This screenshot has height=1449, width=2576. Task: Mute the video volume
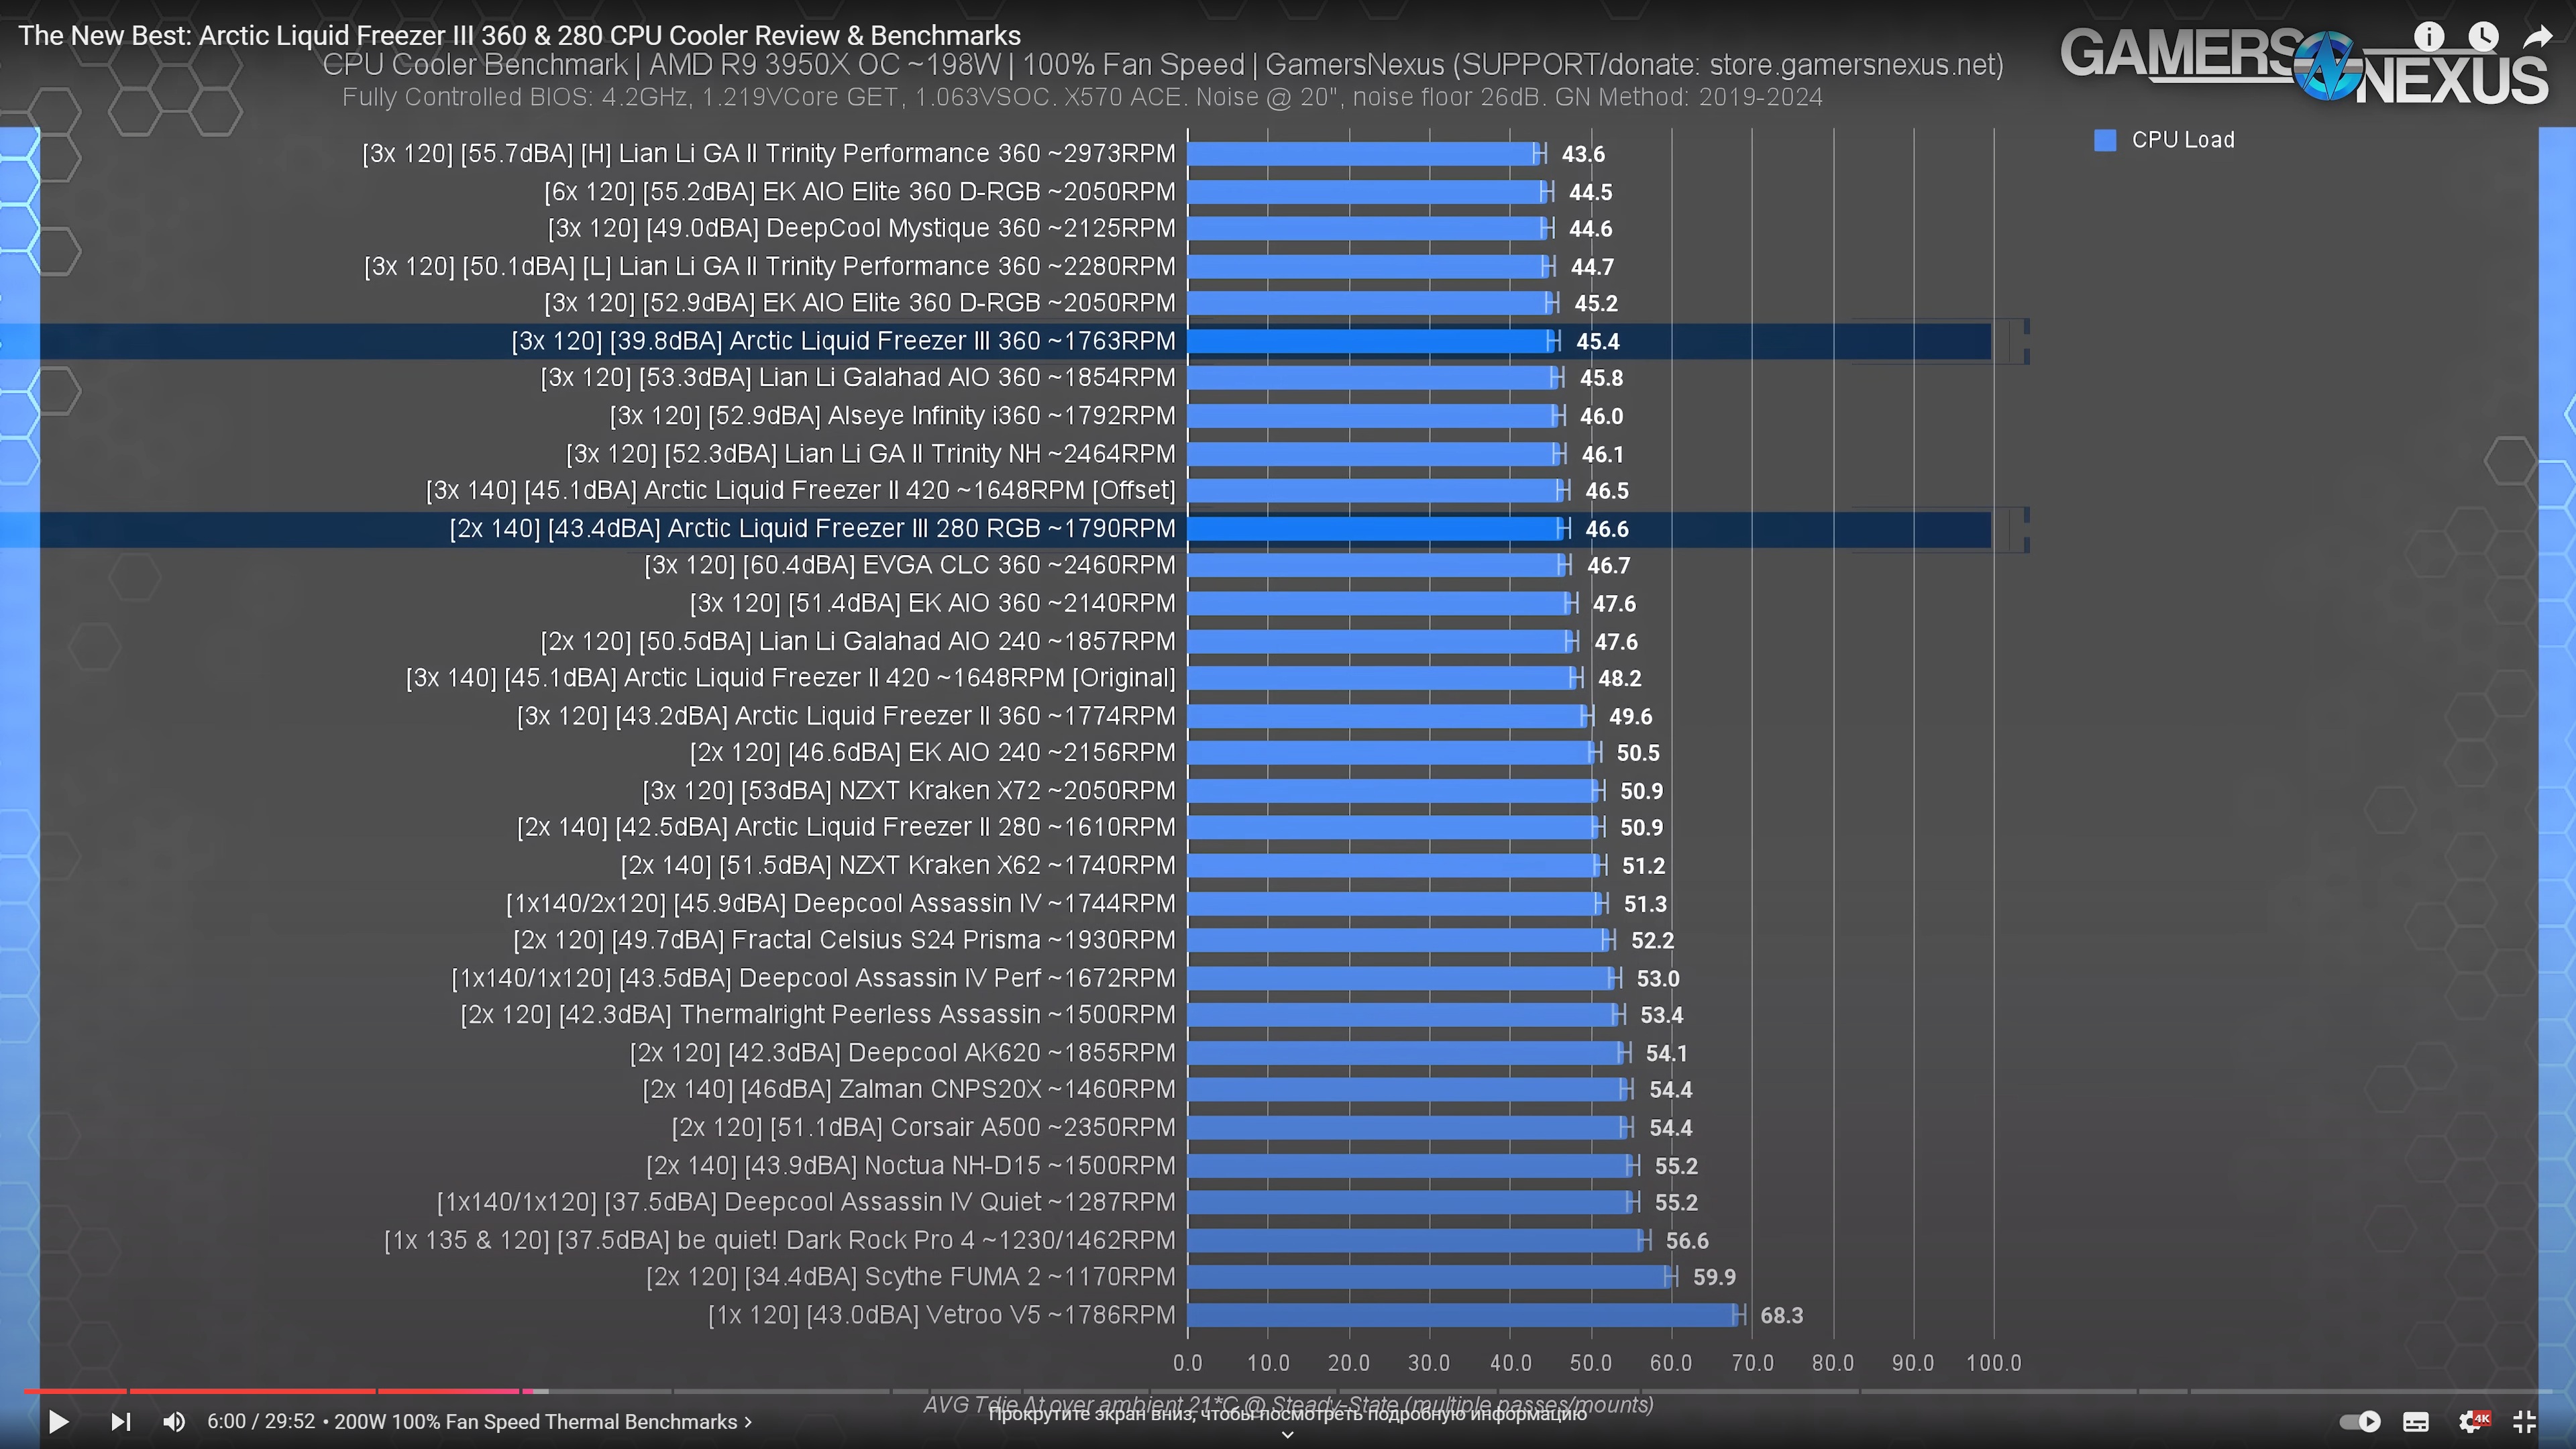point(174,1421)
